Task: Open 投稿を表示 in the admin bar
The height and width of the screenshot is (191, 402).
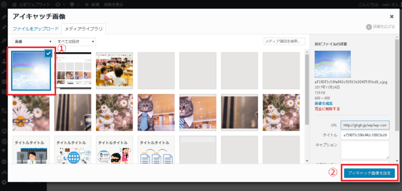Action: pos(114,5)
